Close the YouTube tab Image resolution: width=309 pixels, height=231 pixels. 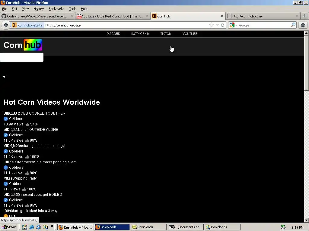click(147, 16)
